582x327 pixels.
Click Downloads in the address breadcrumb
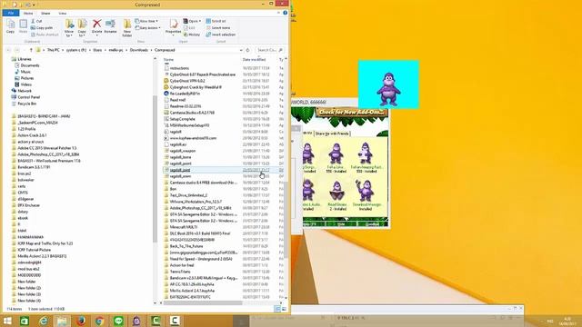click(139, 50)
